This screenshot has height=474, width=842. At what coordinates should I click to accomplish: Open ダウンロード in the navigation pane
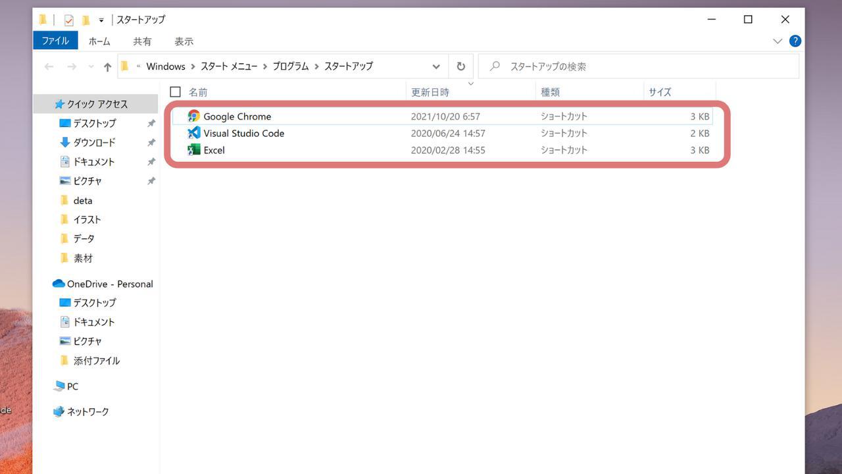click(94, 142)
